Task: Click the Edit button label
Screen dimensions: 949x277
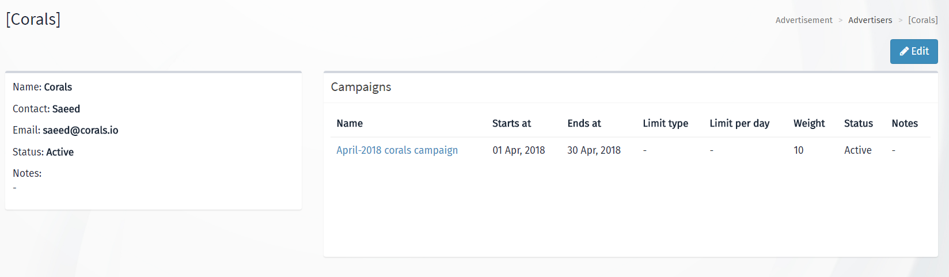Action: 920,51
